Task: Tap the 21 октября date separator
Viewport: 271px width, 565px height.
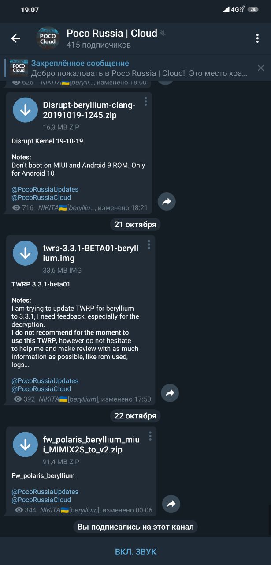Action: pos(135,224)
